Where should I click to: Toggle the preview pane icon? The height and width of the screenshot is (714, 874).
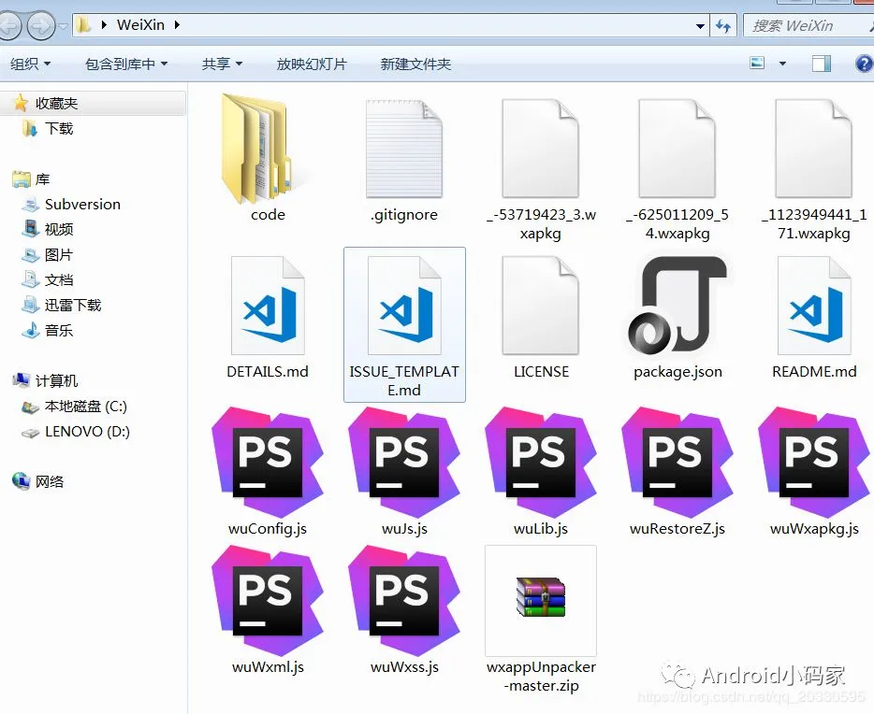pos(821,64)
